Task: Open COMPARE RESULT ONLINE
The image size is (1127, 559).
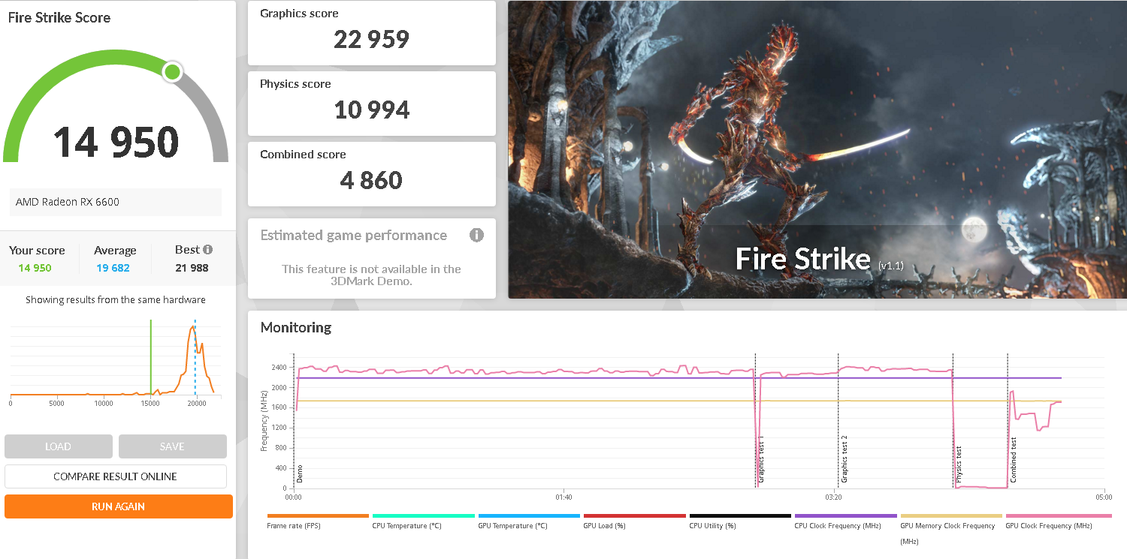Action: 116,476
